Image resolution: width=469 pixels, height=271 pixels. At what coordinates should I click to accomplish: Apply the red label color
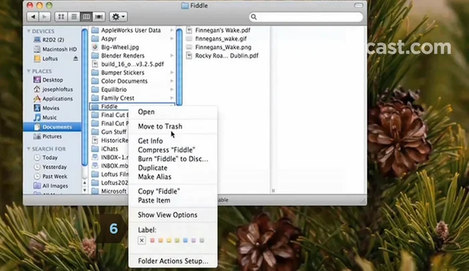pyautogui.click(x=152, y=239)
